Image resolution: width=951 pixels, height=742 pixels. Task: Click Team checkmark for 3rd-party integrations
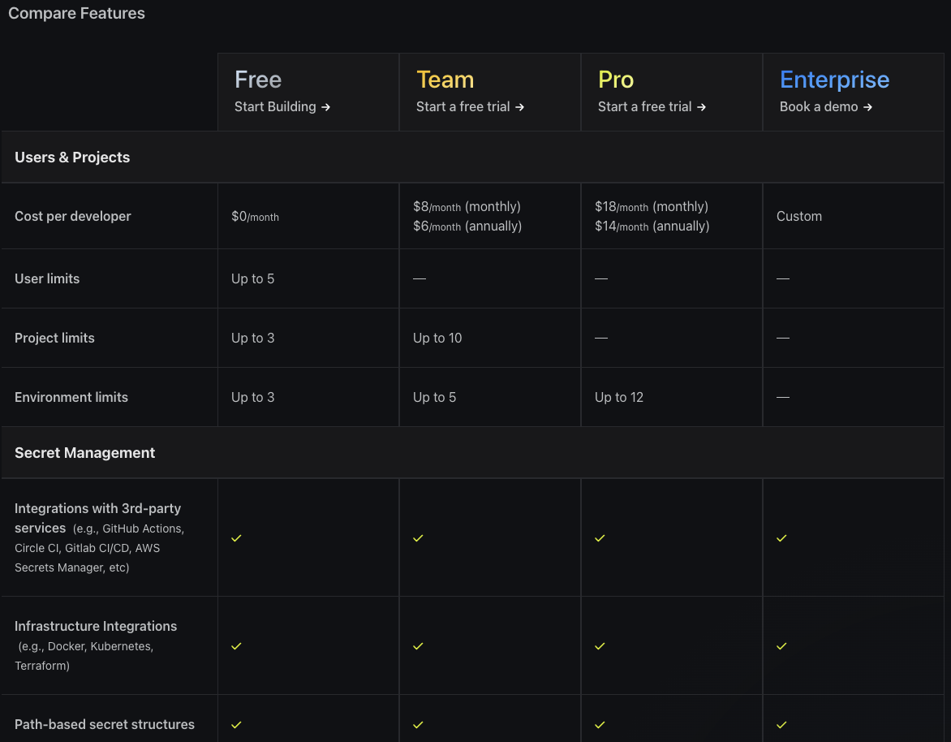click(418, 538)
